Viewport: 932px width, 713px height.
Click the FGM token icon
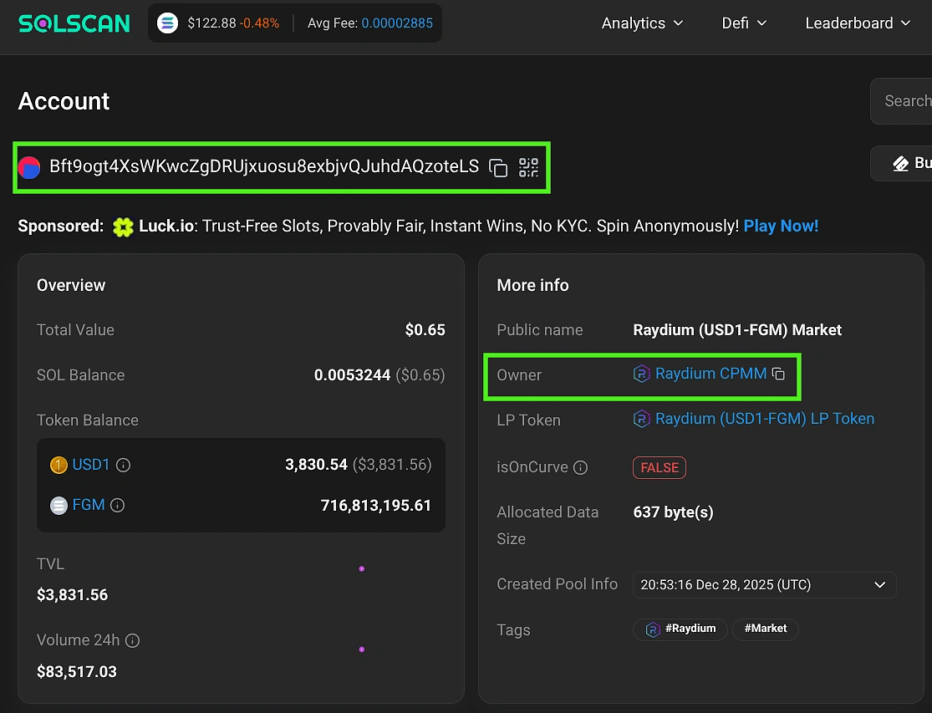(x=59, y=505)
